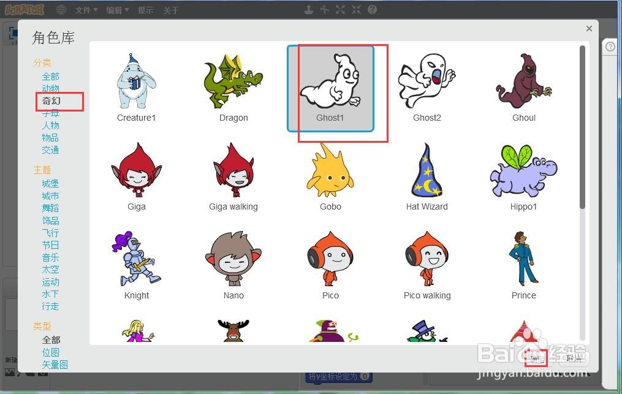Filter by 矢量图 vector type

[x=55, y=365]
